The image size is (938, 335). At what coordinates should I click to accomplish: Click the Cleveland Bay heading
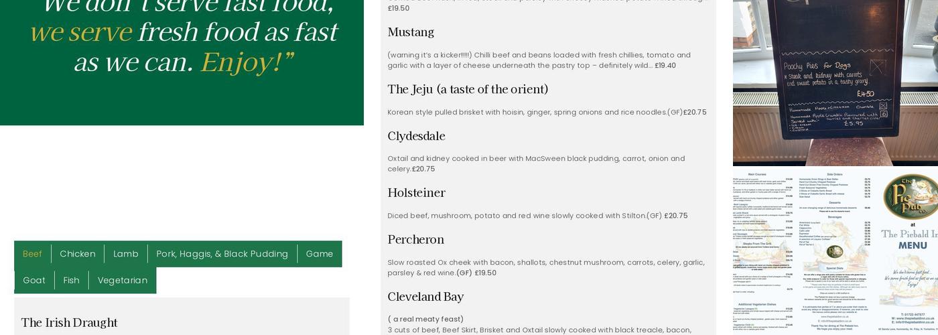click(x=425, y=297)
